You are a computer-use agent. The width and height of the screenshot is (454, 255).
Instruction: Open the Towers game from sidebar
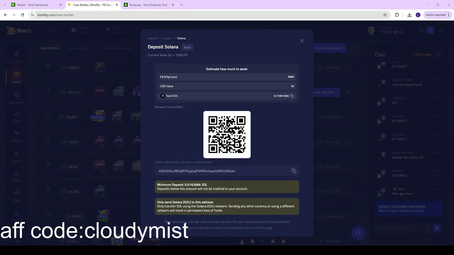[x=16, y=157]
